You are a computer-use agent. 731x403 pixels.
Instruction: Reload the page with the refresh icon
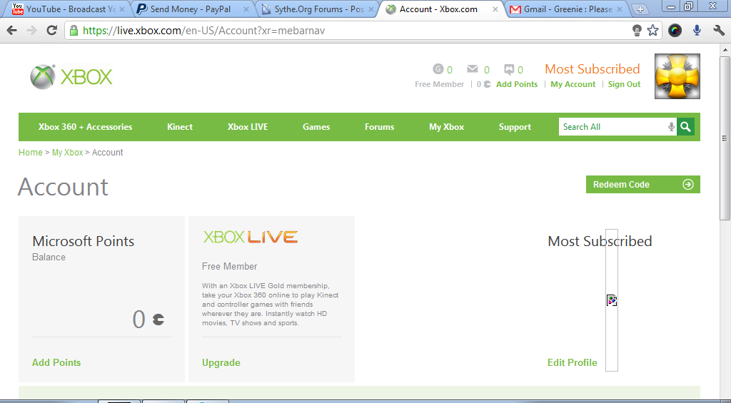51,31
